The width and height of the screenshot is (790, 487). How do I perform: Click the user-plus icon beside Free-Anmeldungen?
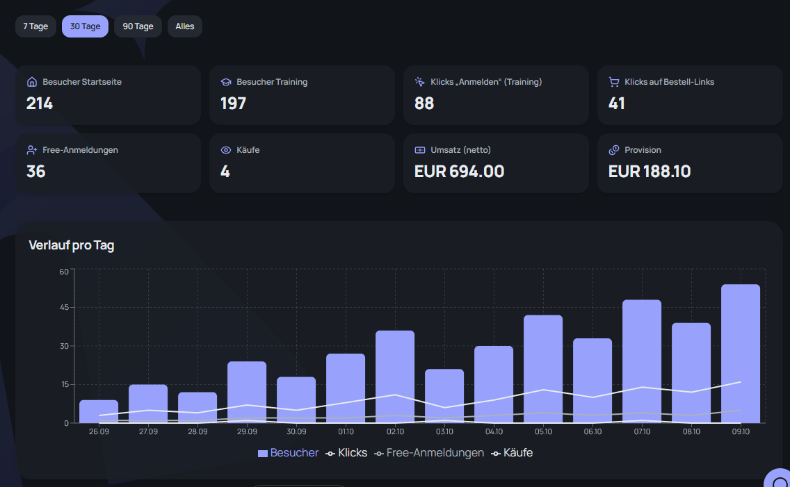click(32, 150)
